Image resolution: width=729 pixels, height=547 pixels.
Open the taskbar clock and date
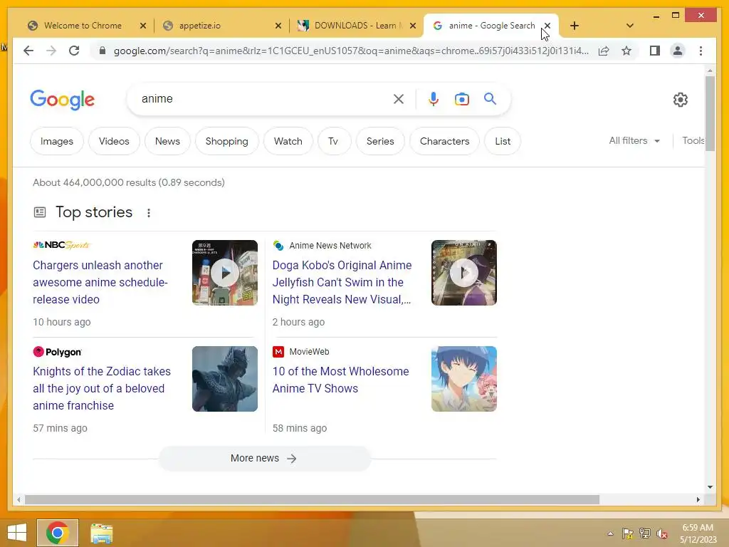pyautogui.click(x=698, y=533)
